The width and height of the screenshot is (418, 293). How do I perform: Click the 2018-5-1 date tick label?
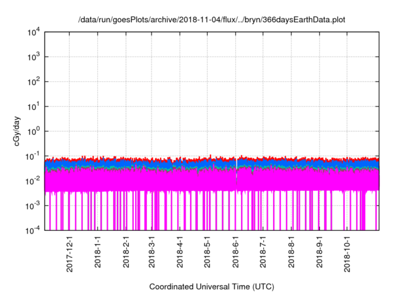207,252
